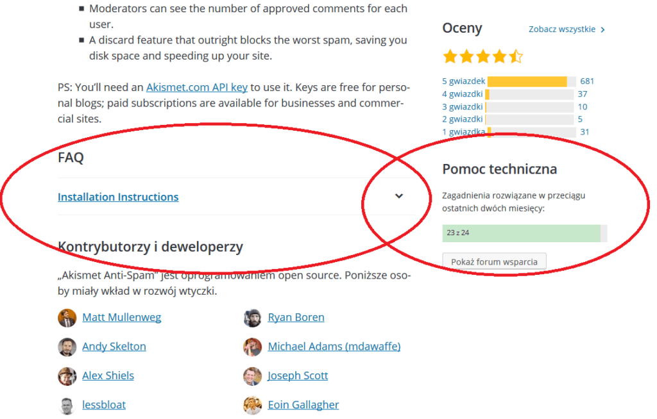Image resolution: width=657 pixels, height=419 pixels.
Task: Open Eoin Gallagher profile link
Action: tap(303, 405)
